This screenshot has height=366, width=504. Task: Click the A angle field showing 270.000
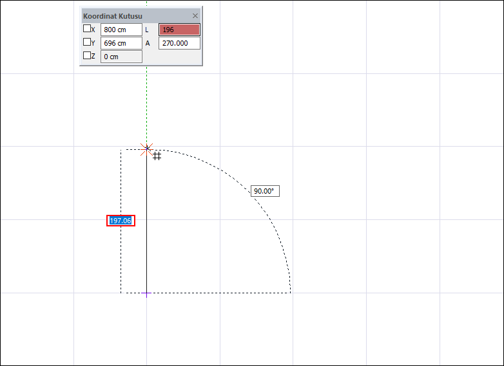(x=179, y=43)
